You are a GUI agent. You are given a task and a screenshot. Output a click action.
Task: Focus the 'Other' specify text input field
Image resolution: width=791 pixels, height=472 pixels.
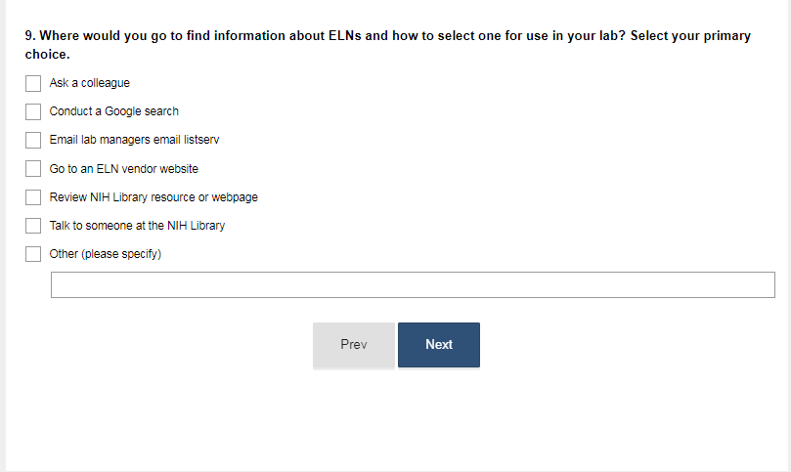tap(412, 284)
